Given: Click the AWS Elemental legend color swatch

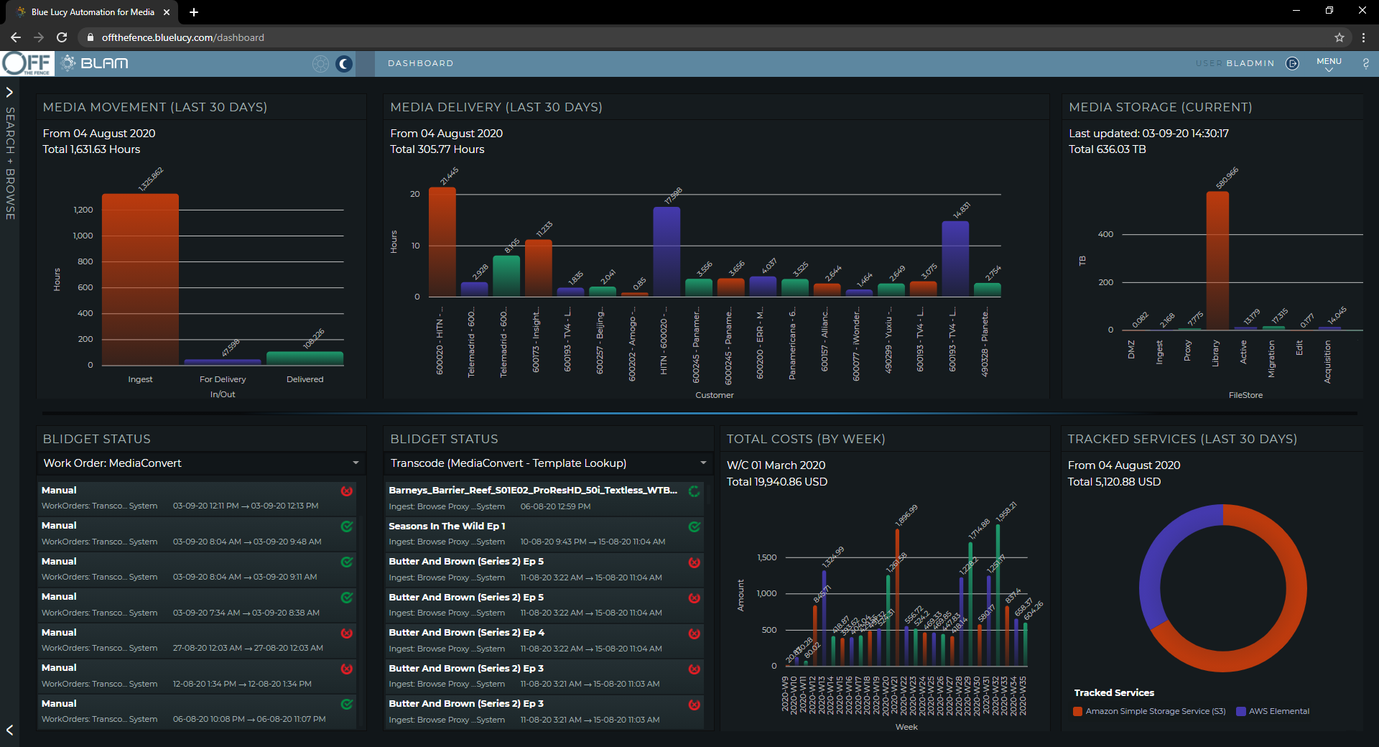Looking at the screenshot, I should point(1240,711).
